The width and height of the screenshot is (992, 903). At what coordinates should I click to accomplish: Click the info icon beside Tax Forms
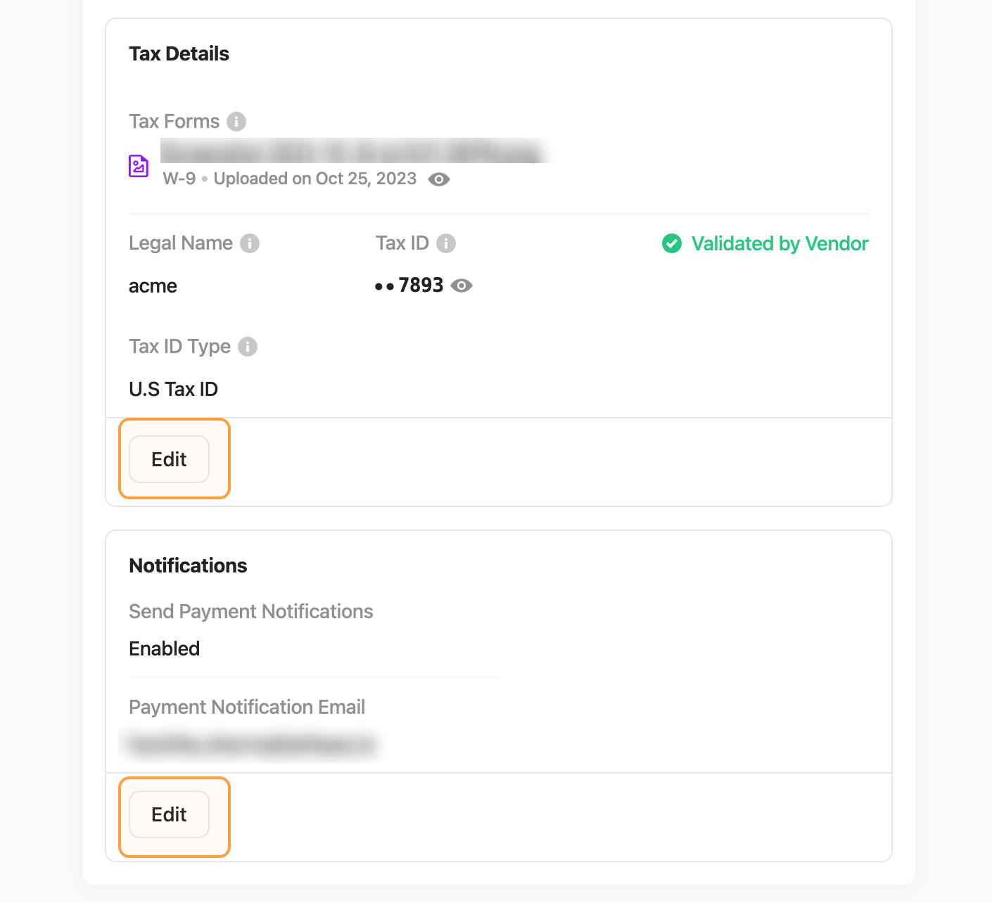[x=236, y=122]
